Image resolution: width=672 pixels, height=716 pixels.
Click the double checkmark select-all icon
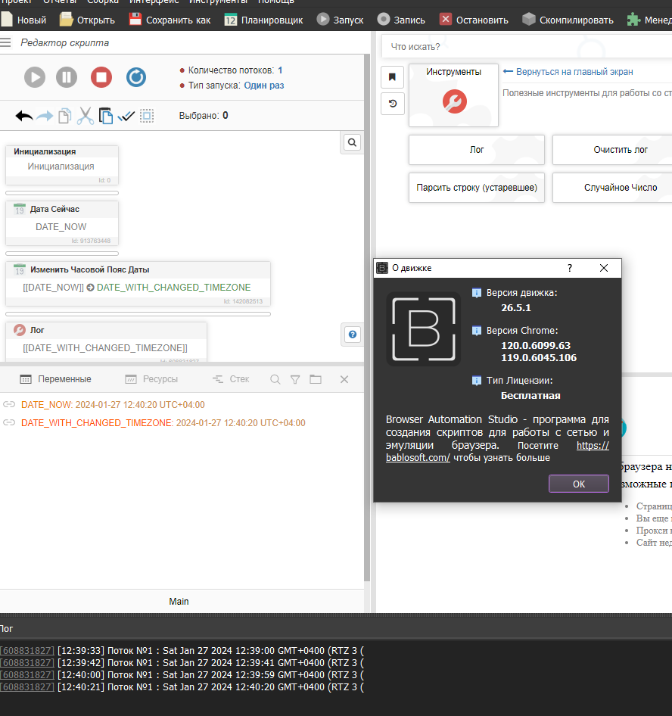coord(126,116)
